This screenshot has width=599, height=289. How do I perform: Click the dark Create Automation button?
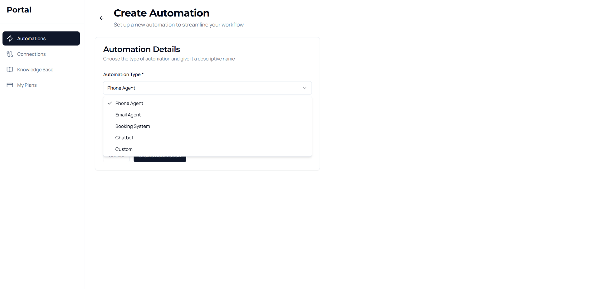(160, 159)
